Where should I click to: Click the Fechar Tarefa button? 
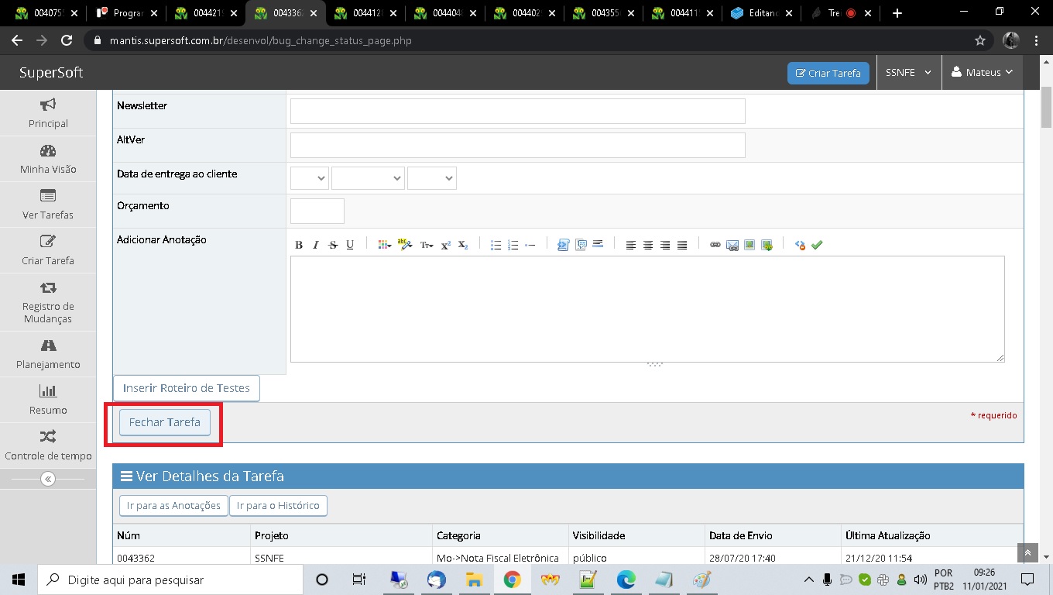coord(164,422)
